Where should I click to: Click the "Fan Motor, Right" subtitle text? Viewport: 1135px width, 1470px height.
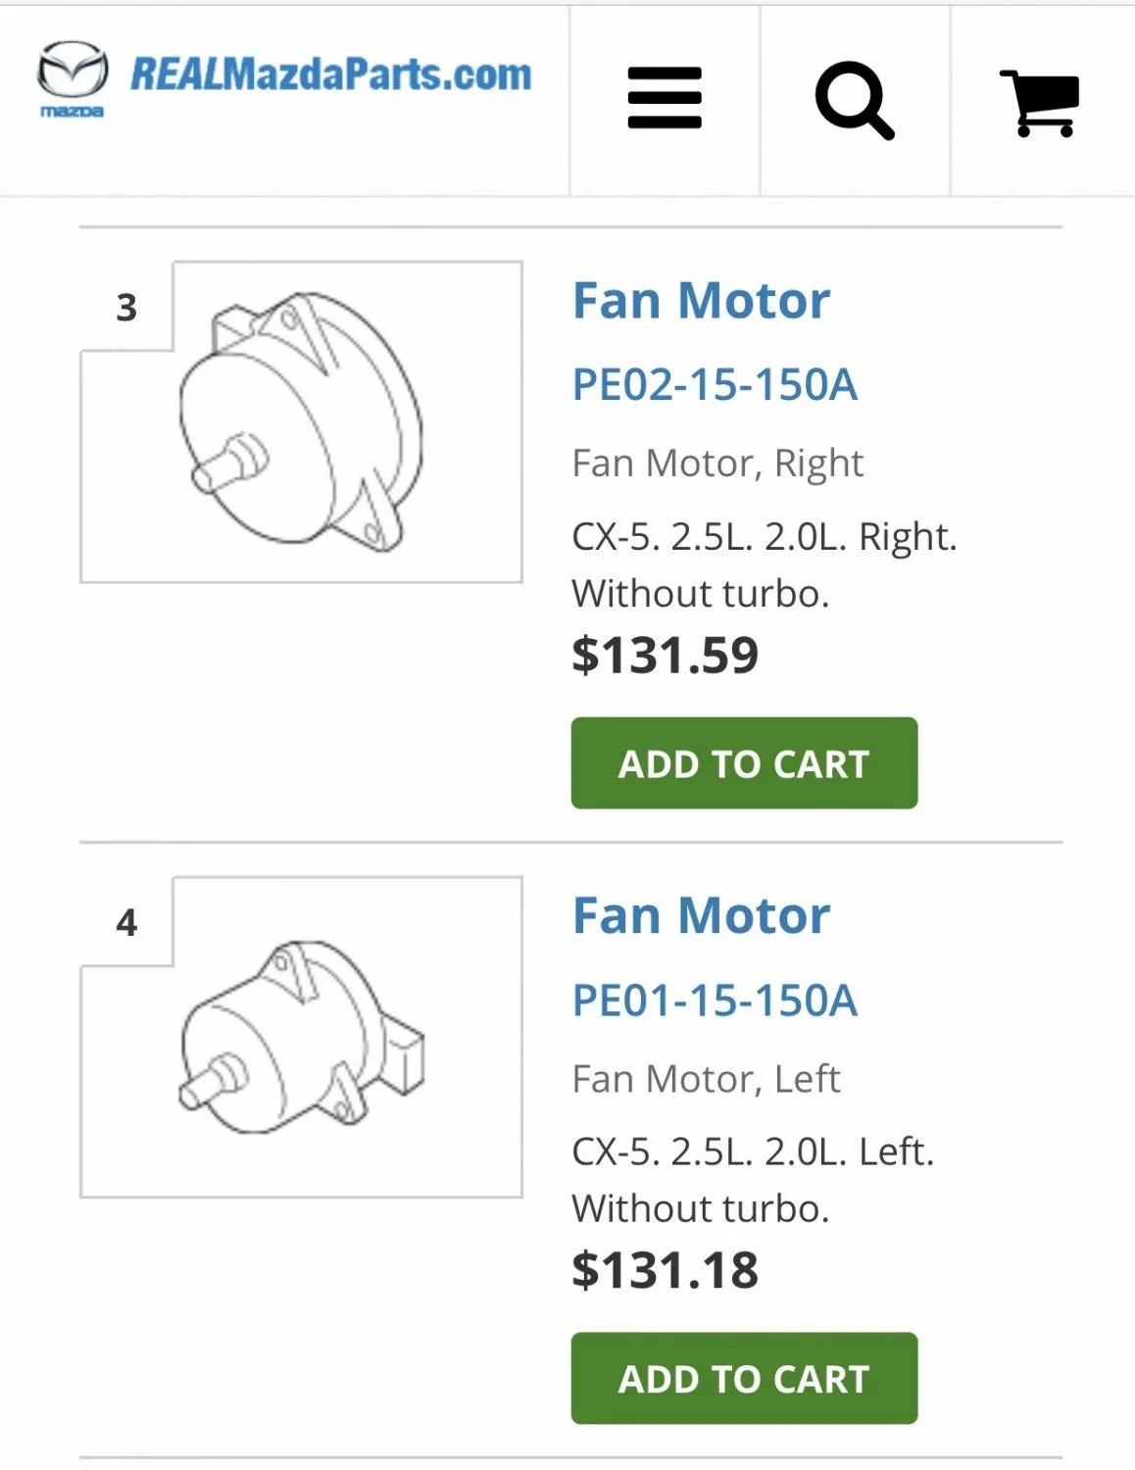coord(717,464)
